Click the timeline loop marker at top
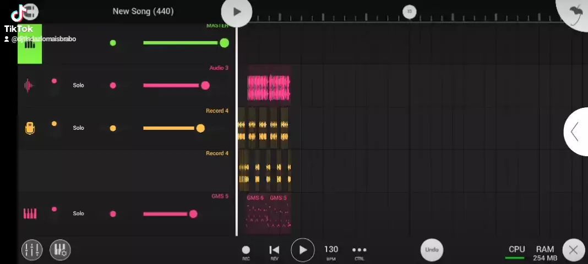588x264 pixels. click(x=409, y=12)
